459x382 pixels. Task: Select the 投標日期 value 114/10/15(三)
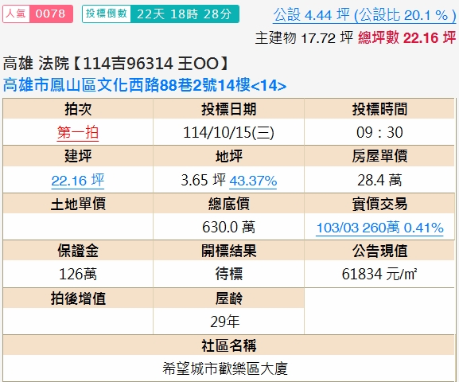coord(228,132)
